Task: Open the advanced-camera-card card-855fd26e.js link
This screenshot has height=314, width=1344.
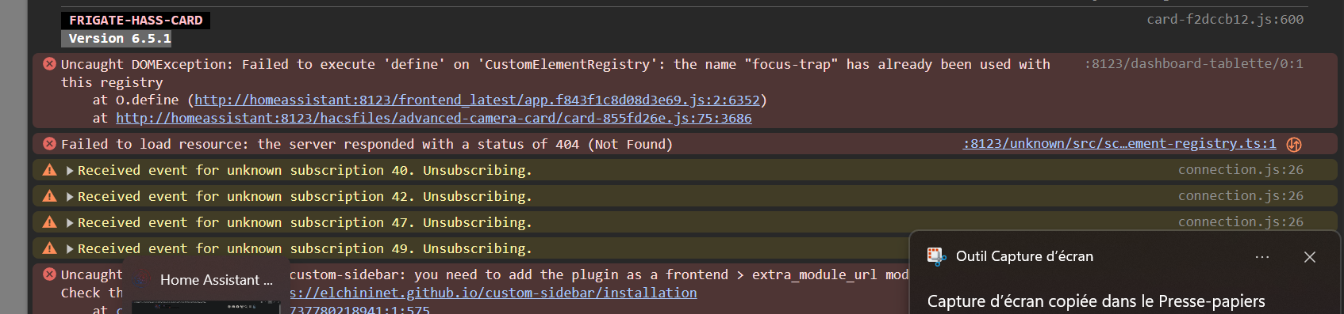Action: coord(434,118)
